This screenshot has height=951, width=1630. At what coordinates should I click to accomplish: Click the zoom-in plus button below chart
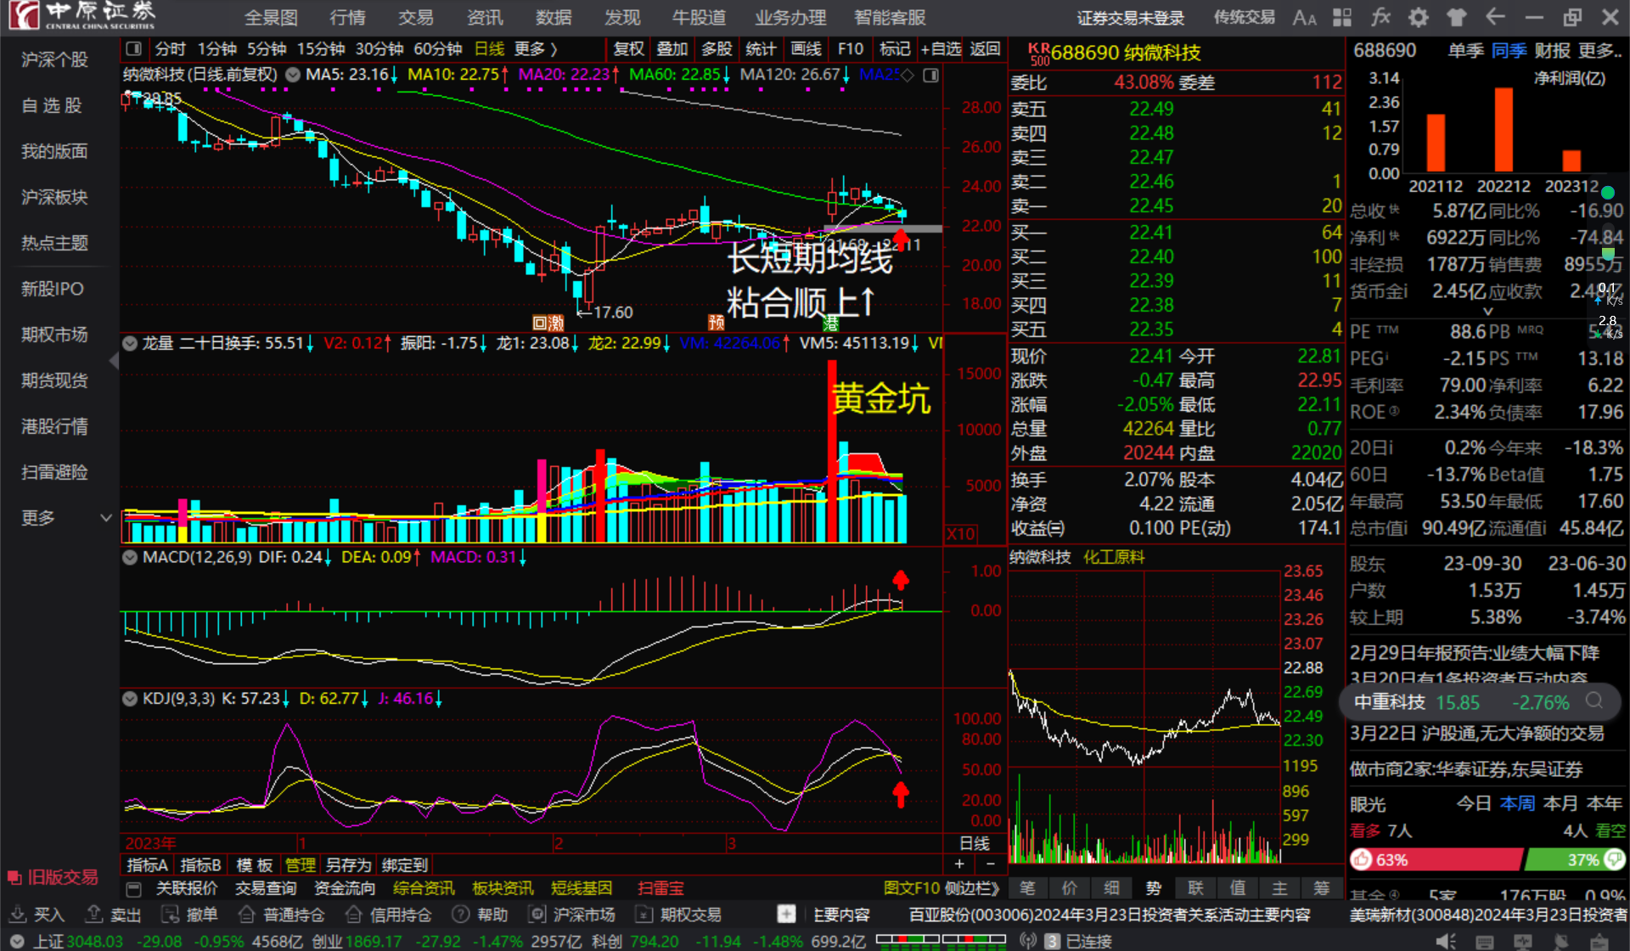[x=959, y=864]
